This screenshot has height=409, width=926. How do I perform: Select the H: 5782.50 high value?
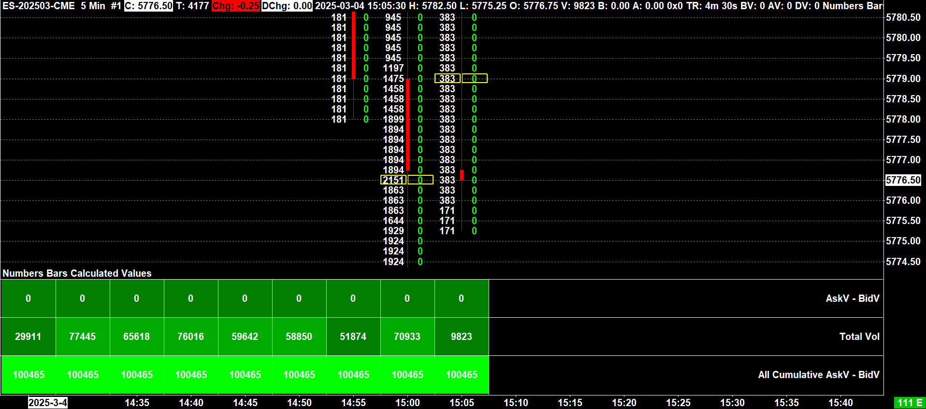point(433,6)
